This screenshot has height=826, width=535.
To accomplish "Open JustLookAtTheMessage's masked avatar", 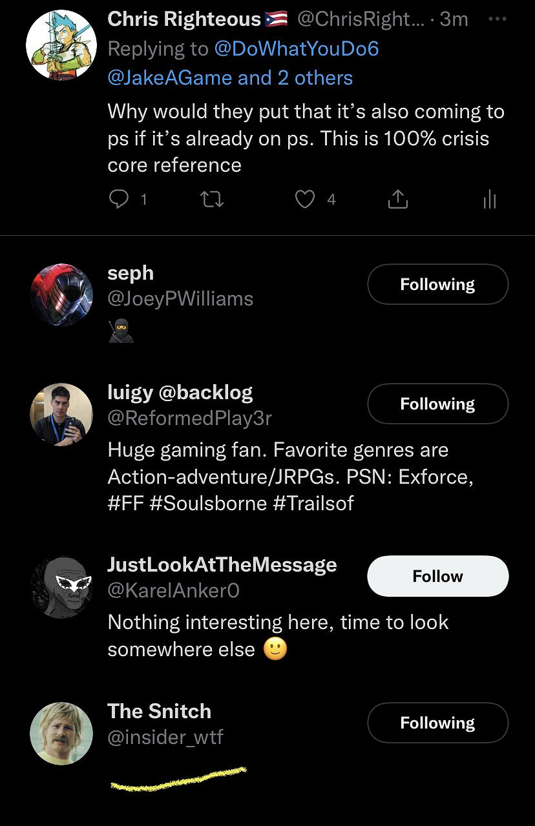I will point(61,586).
